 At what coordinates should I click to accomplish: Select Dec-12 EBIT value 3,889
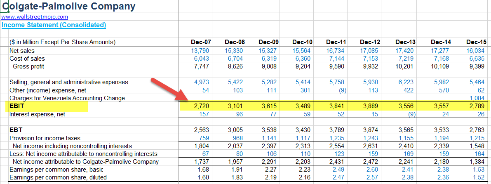[371, 106]
